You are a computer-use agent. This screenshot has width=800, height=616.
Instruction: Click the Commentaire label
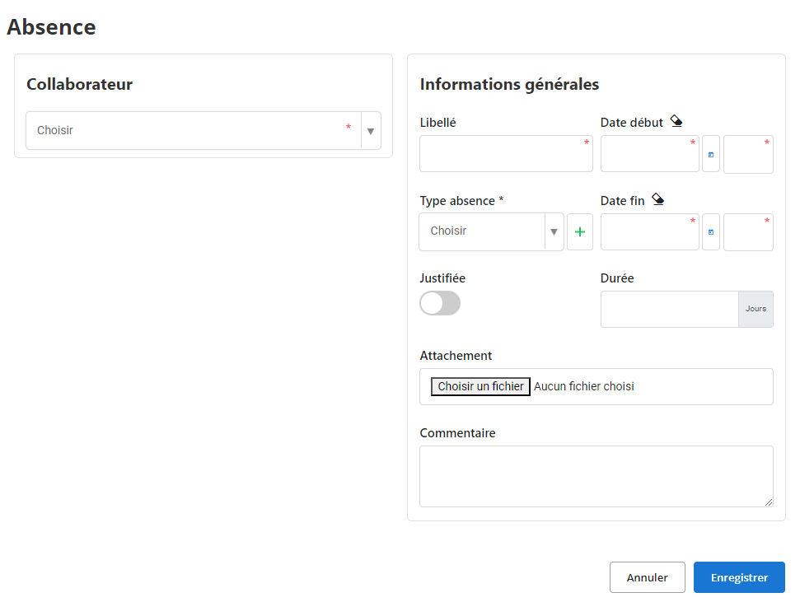pos(457,433)
